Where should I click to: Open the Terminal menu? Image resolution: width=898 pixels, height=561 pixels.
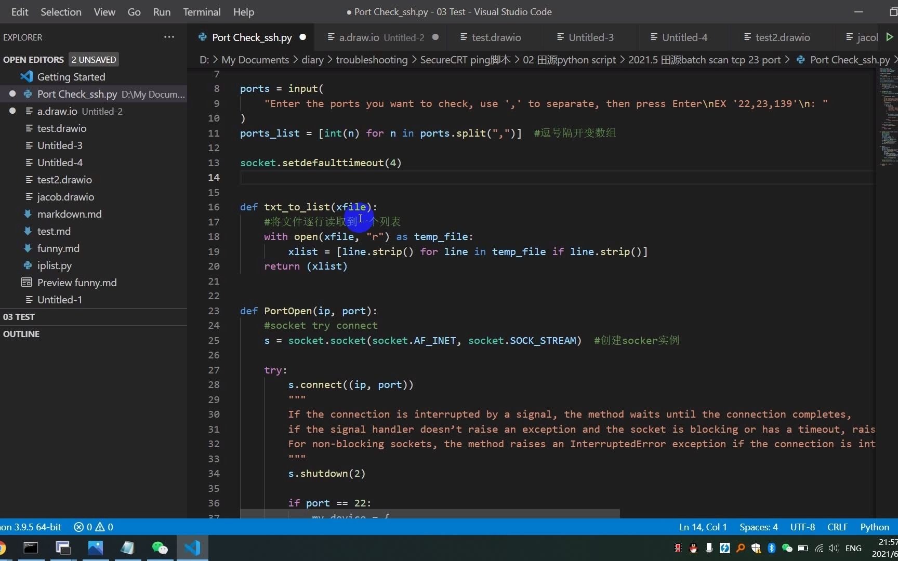click(x=201, y=11)
